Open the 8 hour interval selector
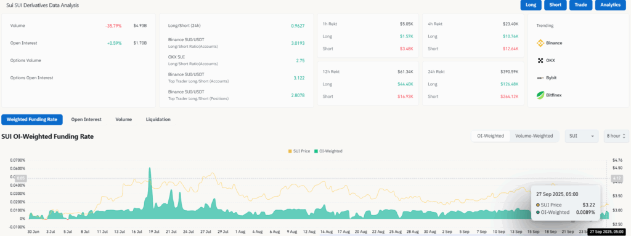 616,136
